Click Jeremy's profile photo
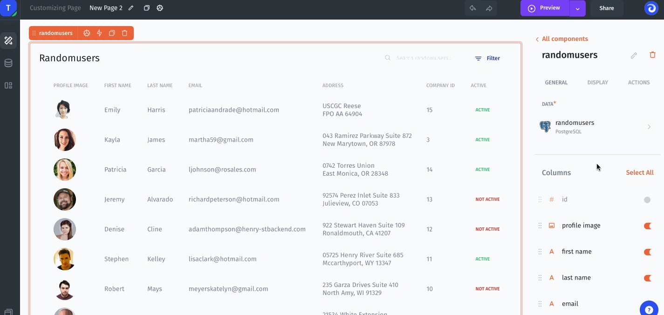664x315 pixels. (x=65, y=199)
